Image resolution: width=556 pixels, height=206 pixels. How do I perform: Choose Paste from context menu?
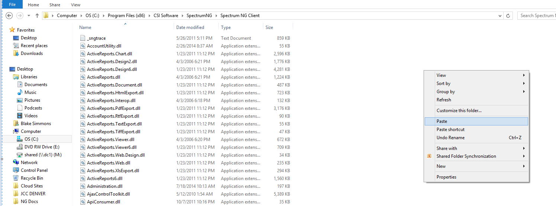pyautogui.click(x=476, y=121)
